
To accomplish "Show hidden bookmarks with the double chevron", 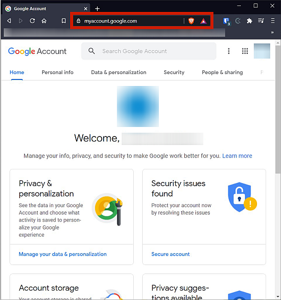I will [272, 32].
